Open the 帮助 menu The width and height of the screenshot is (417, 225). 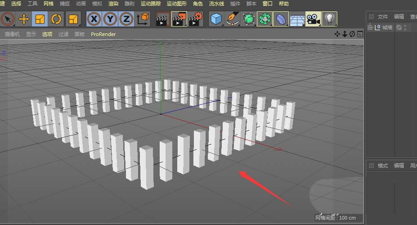(x=284, y=4)
